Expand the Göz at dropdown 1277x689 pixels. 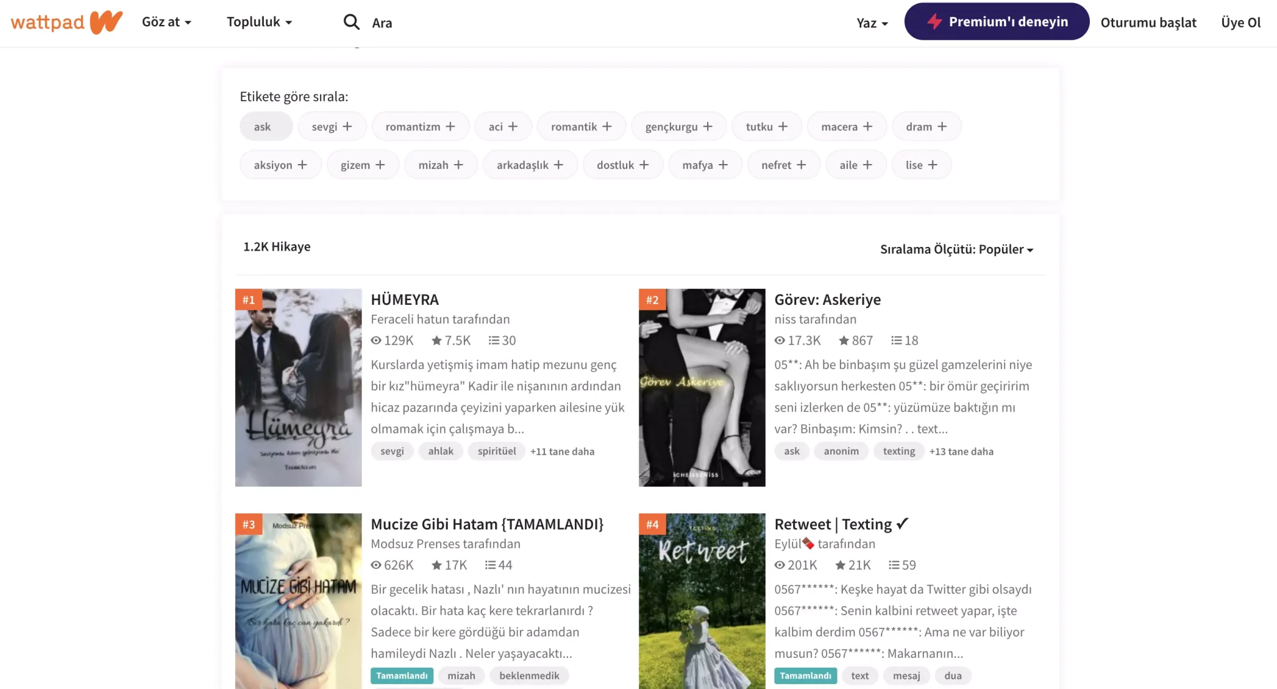coord(166,22)
